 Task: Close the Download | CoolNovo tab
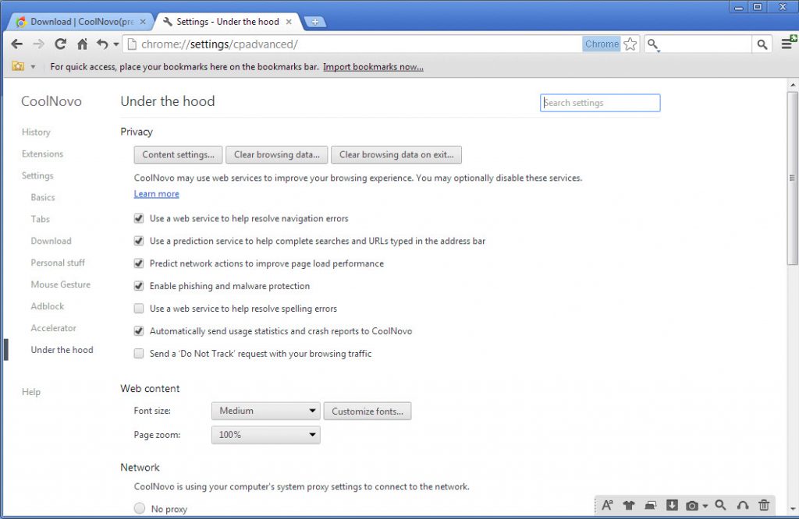pyautogui.click(x=143, y=22)
